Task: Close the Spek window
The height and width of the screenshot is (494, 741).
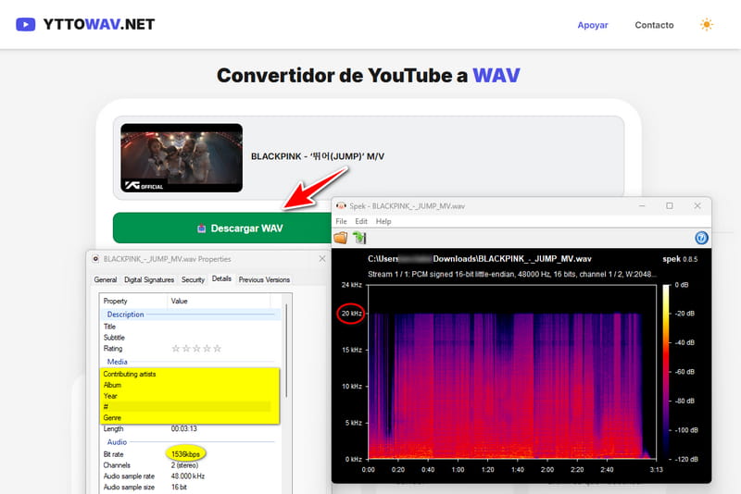Action: click(x=697, y=205)
